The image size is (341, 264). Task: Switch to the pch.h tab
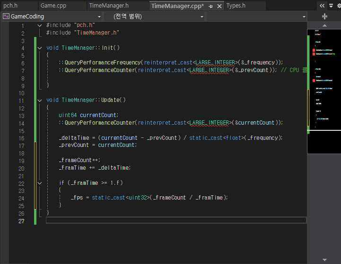click(x=10, y=5)
